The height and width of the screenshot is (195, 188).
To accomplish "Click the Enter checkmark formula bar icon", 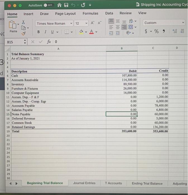I will tap(41, 42).
